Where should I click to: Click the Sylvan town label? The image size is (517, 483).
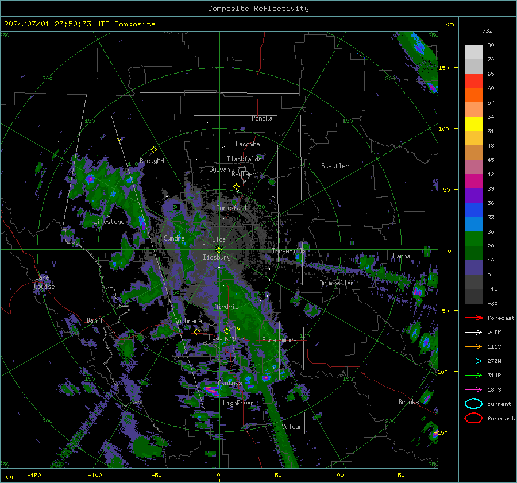click(x=219, y=169)
